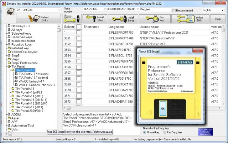This screenshot has width=228, height=143.
Task: Click the TIA Portal v11 (2011) folder icon
Action: (13, 107)
